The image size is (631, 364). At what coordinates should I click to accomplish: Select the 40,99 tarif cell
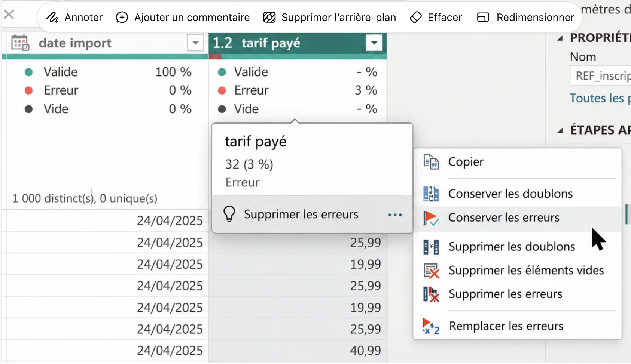pyautogui.click(x=298, y=351)
